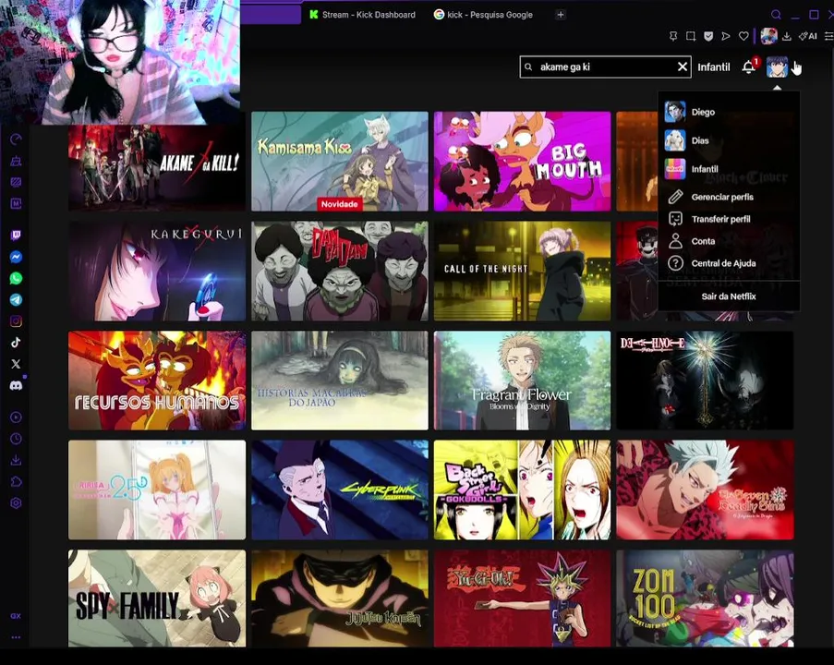834x665 pixels.
Task: Open Discord sidebar panel
Action: point(16,386)
